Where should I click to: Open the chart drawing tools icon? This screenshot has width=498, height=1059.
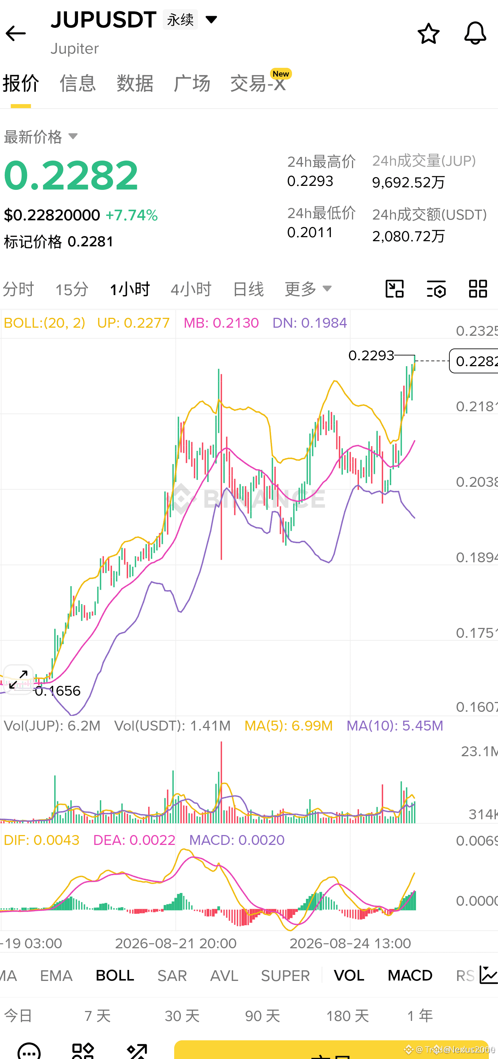point(394,288)
